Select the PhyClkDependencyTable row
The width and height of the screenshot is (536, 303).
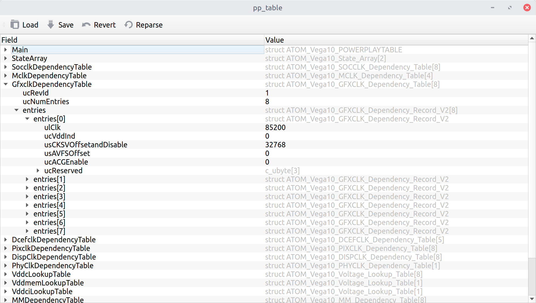coord(53,265)
